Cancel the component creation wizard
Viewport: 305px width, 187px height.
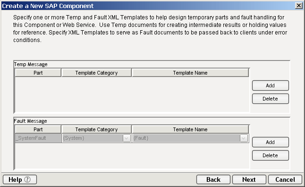(285, 179)
